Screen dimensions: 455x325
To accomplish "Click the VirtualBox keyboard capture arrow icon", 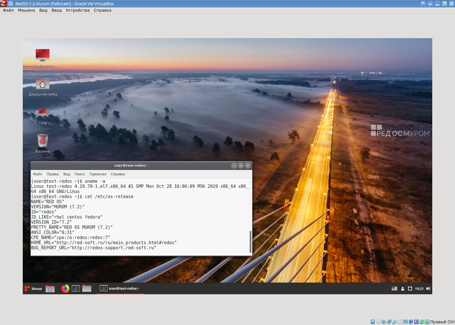I will click(x=427, y=322).
